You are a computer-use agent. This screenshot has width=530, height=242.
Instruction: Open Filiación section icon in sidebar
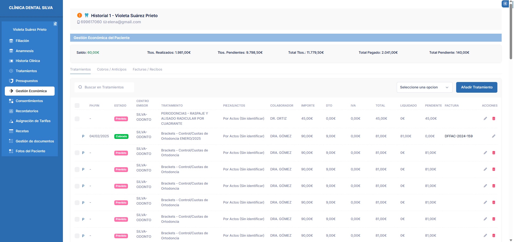(x=11, y=41)
